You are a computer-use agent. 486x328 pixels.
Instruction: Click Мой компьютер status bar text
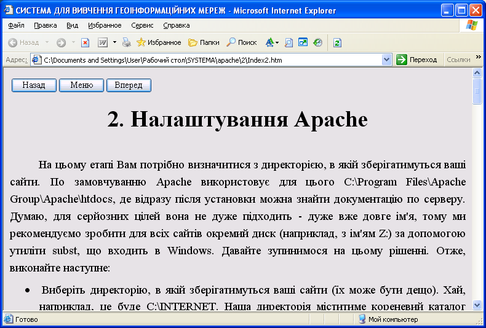pyautogui.click(x=393, y=319)
